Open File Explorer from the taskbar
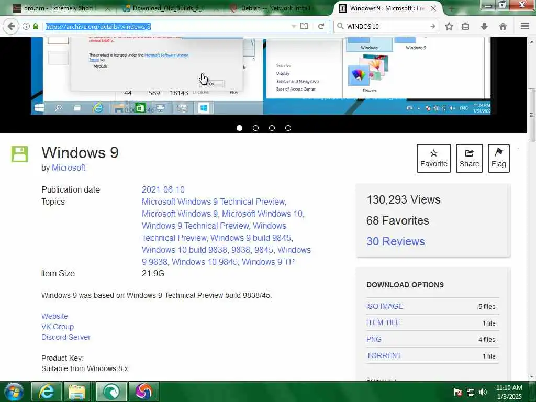The height and width of the screenshot is (402, 536). [x=77, y=392]
